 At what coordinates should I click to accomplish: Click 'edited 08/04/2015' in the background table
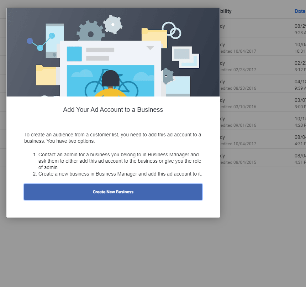tap(238, 162)
